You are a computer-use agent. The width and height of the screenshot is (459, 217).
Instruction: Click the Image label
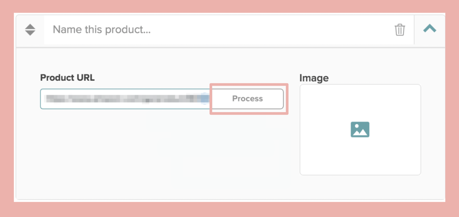[x=314, y=78]
